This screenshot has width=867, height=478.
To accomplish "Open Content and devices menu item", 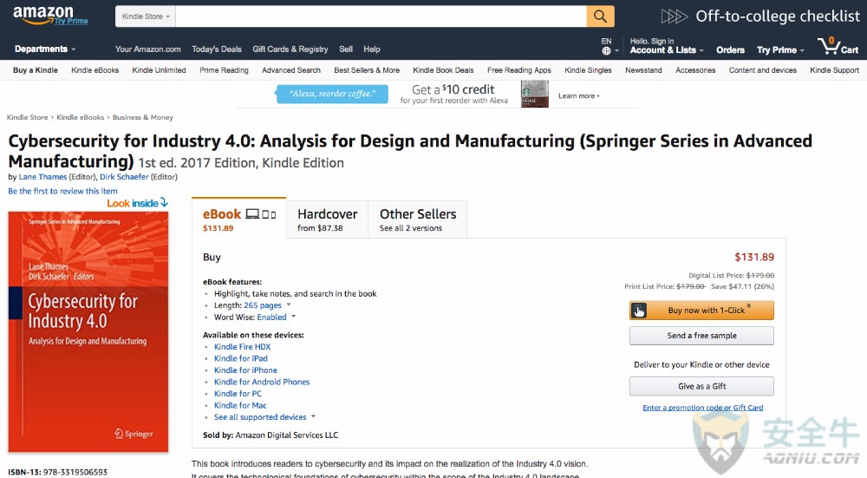I will (762, 70).
